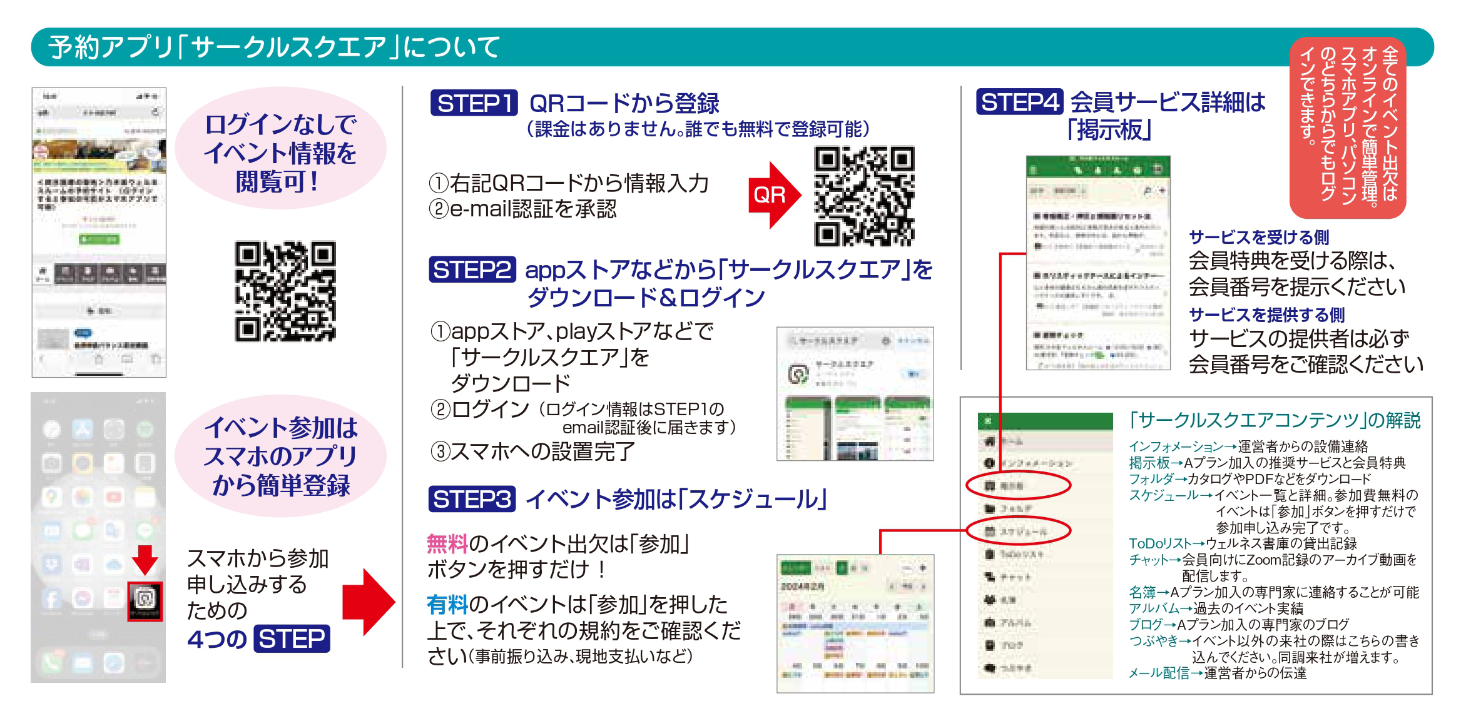Click heading サービスを受ける側

coord(1258,238)
